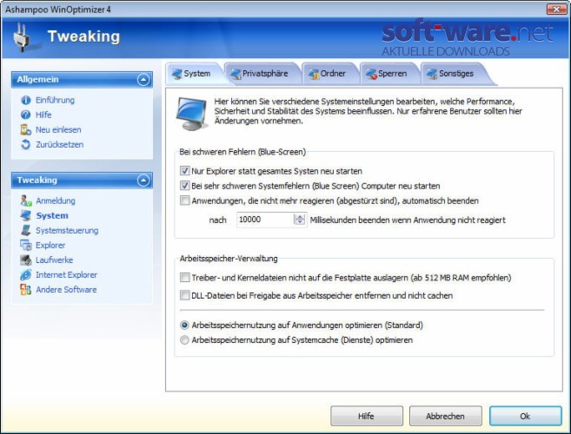This screenshot has width=571, height=434.
Task: Click the Anmeldung user icon
Action: coord(26,201)
